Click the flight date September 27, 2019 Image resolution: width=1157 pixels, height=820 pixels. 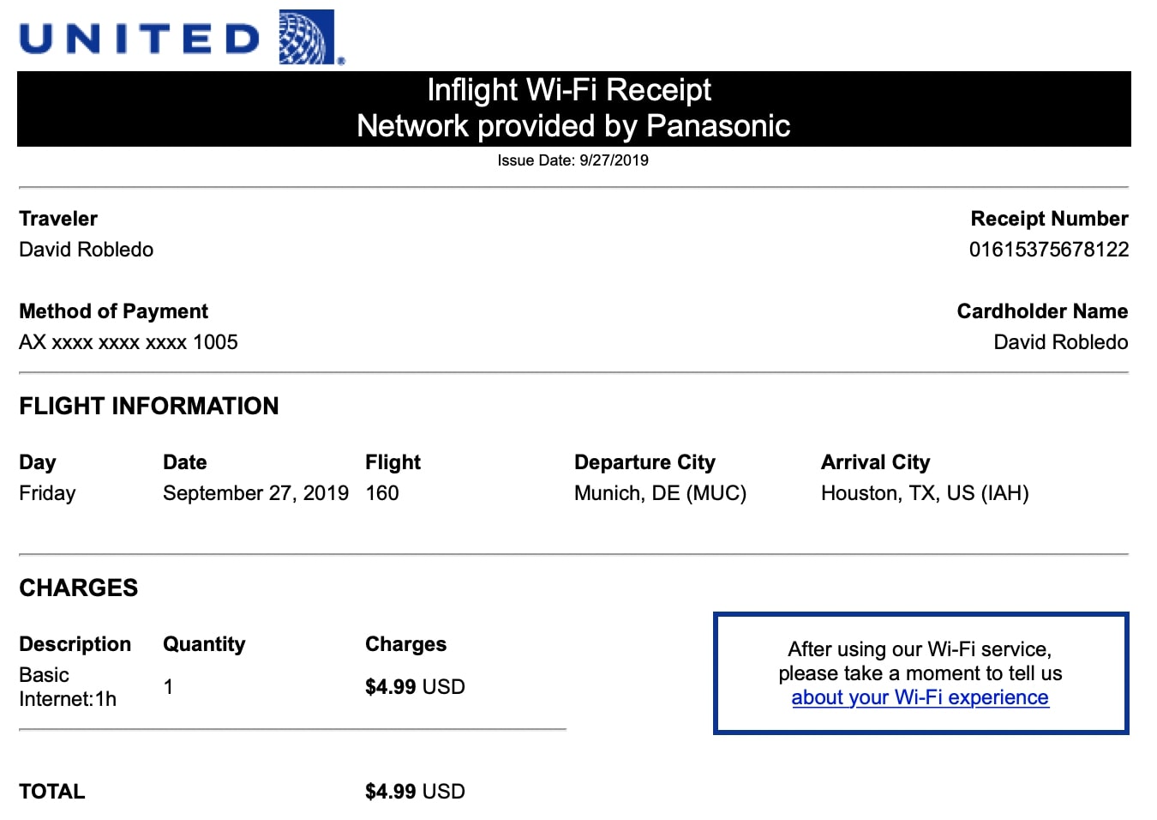click(x=255, y=493)
